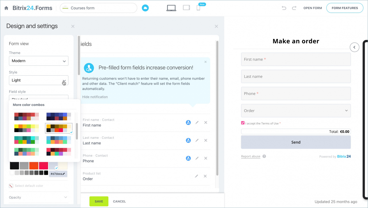
Task: Open the Report abuse link
Action: coord(251,156)
